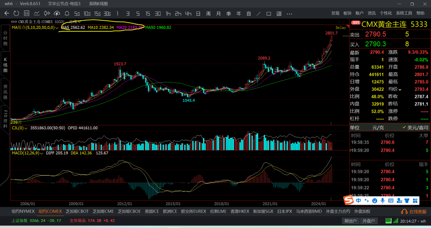The height and width of the screenshot is (228, 431).
Task: Select the 元/克 unit option
Action: coord(378,128)
